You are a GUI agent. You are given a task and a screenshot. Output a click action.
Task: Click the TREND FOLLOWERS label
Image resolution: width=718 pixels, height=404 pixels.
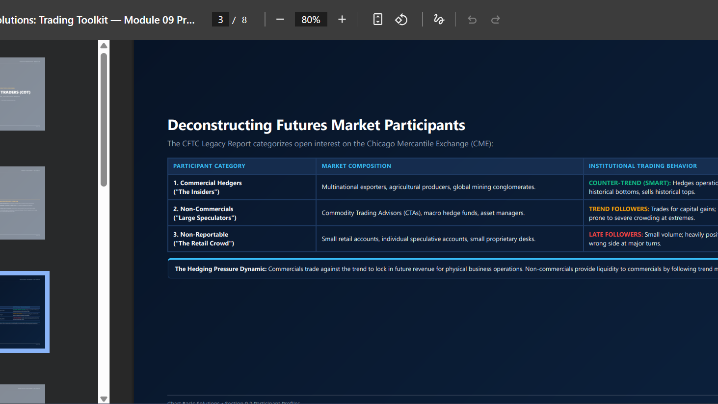[x=619, y=209]
